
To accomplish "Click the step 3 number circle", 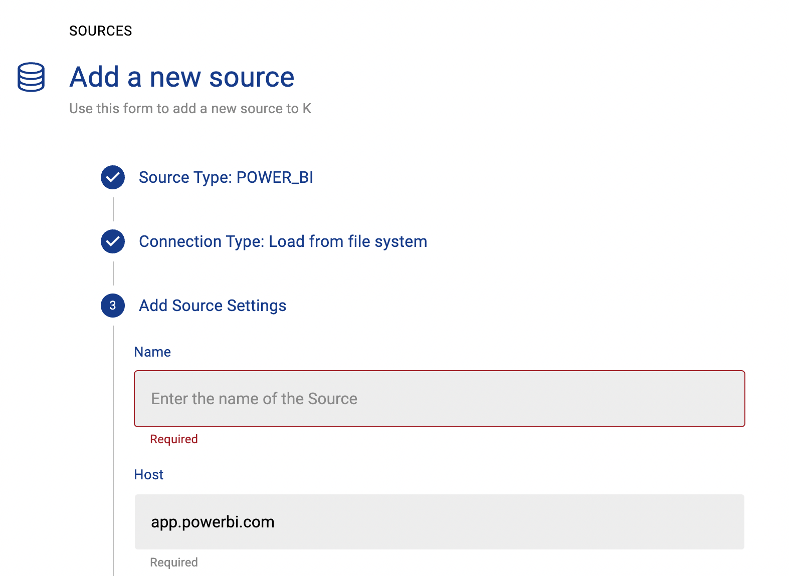I will click(x=113, y=306).
